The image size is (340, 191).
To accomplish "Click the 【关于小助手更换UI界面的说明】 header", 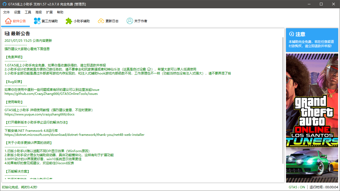I will coord(28,143).
